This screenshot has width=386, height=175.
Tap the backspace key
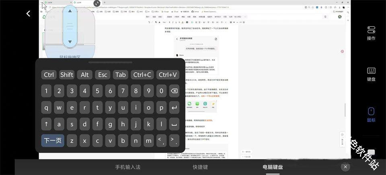tap(174, 91)
